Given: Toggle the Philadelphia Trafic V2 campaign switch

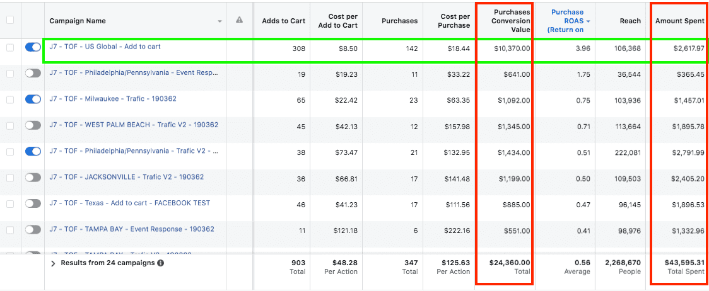Looking at the screenshot, I should coord(33,151).
